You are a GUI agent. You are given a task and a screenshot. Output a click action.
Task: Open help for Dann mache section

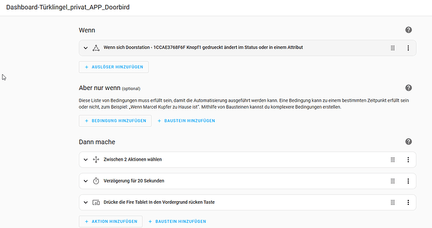[408, 142]
